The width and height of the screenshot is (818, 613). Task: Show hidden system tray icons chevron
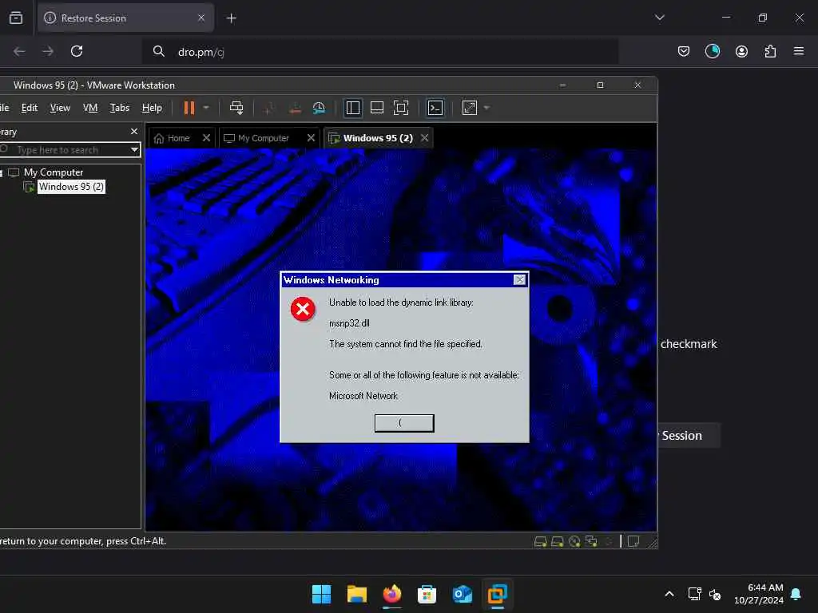(669, 594)
